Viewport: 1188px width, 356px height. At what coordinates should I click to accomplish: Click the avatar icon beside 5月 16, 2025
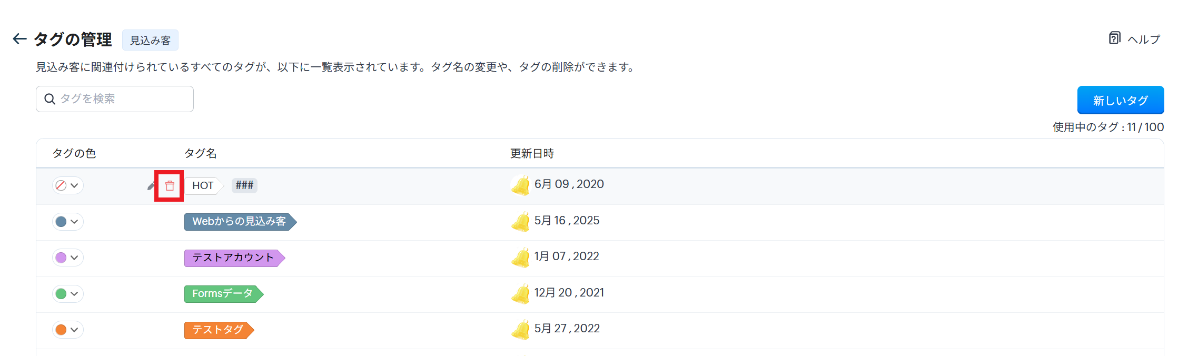coord(520,222)
